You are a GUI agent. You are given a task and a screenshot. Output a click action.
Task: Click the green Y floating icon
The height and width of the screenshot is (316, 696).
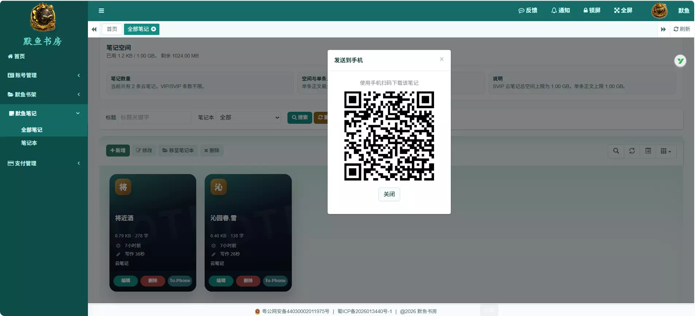pyautogui.click(x=680, y=61)
